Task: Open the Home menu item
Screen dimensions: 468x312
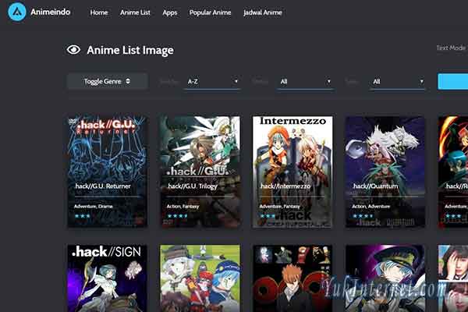Action: [99, 12]
